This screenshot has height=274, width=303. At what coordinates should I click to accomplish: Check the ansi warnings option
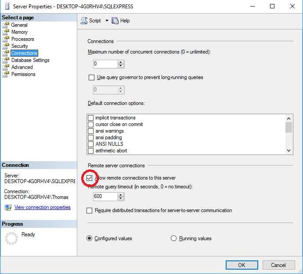point(90,131)
